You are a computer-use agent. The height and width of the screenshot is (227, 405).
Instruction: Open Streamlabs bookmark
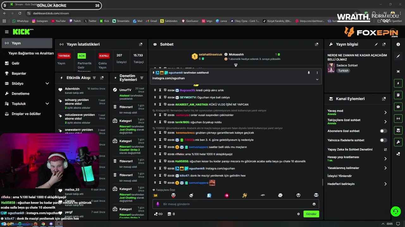pos(121,21)
